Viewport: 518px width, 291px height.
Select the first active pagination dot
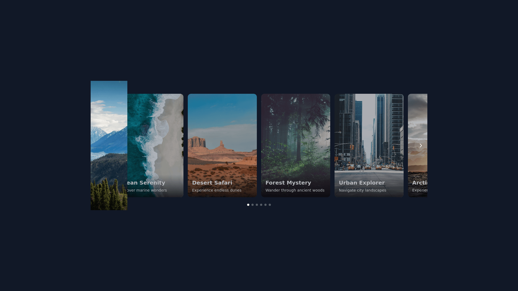248,205
